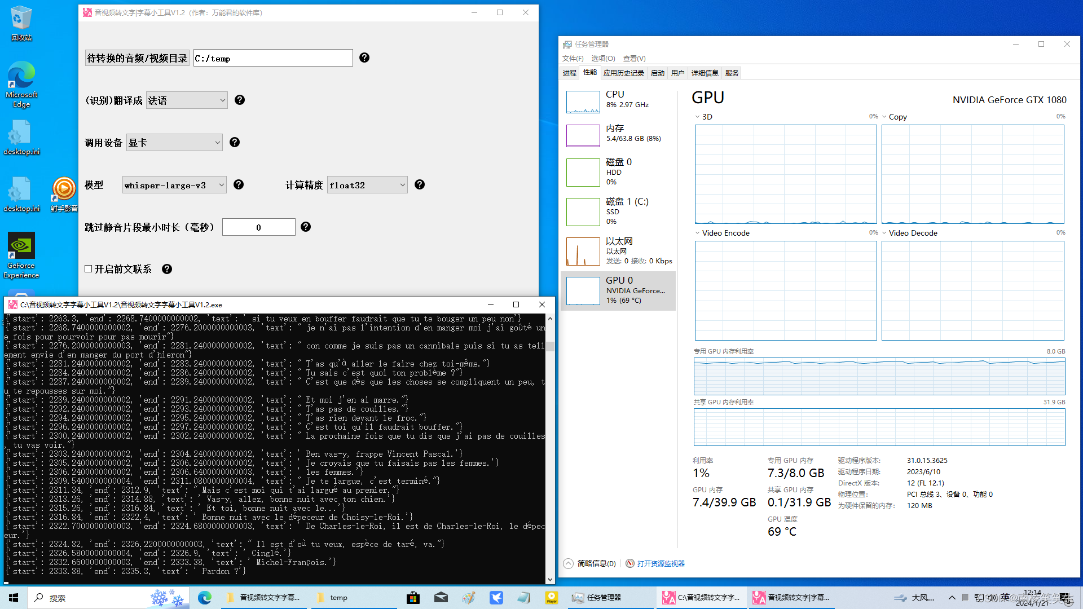Image resolution: width=1083 pixels, height=609 pixels.
Task: Click help icon beside device dropdown
Action: pos(235,142)
